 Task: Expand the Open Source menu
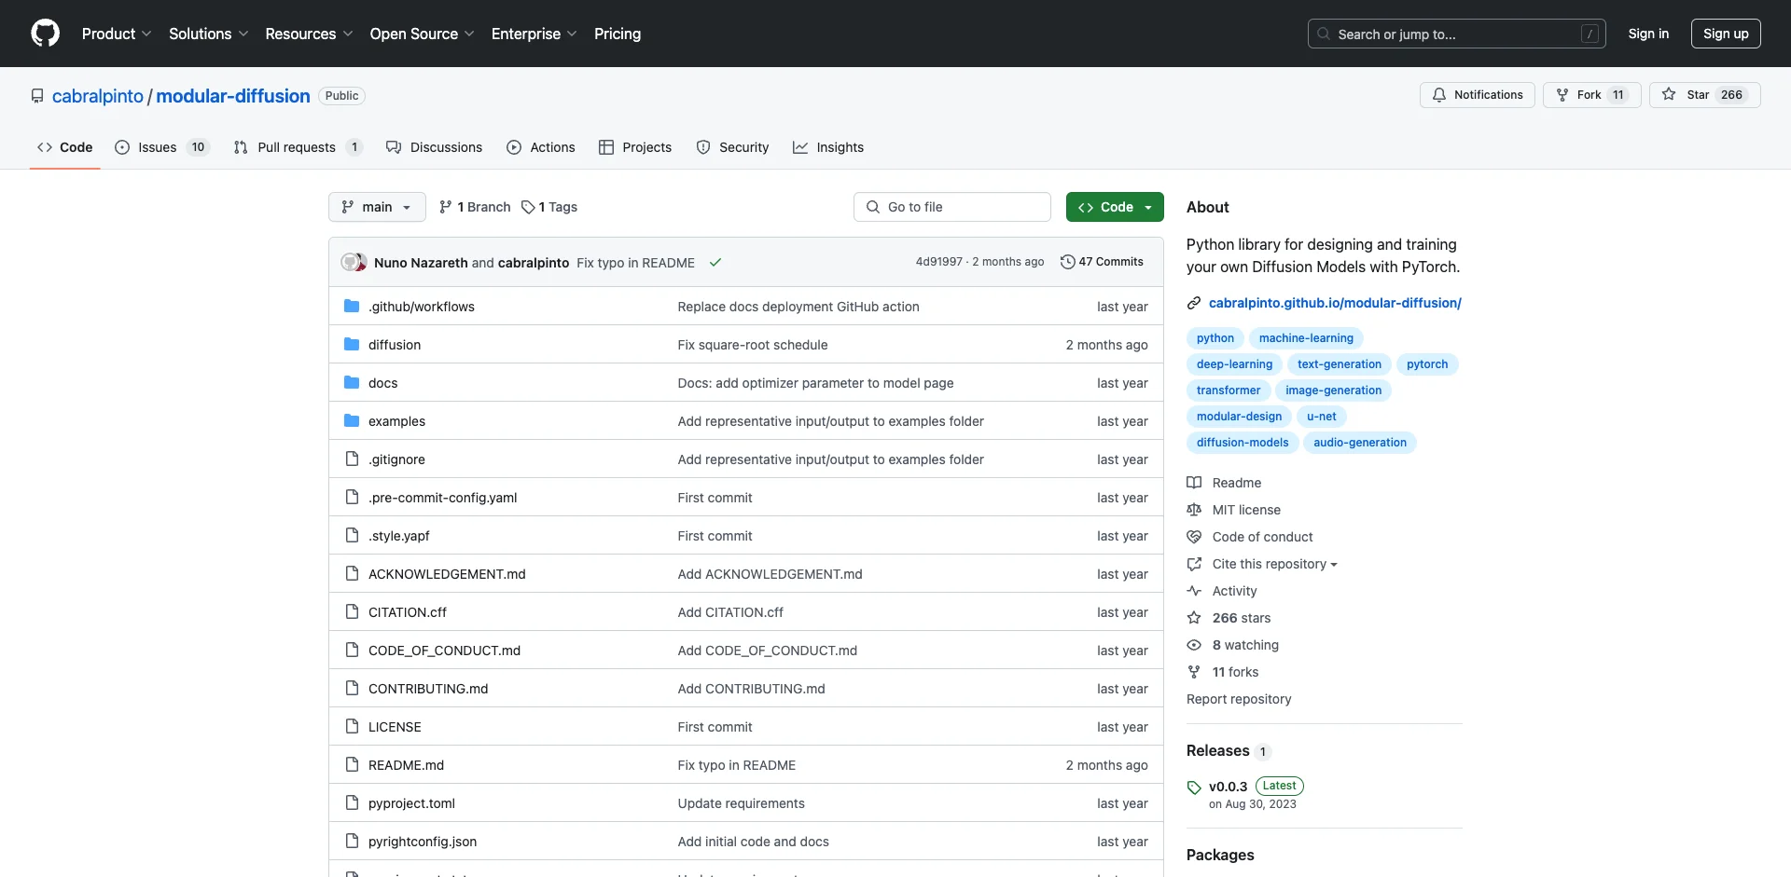[x=423, y=34]
